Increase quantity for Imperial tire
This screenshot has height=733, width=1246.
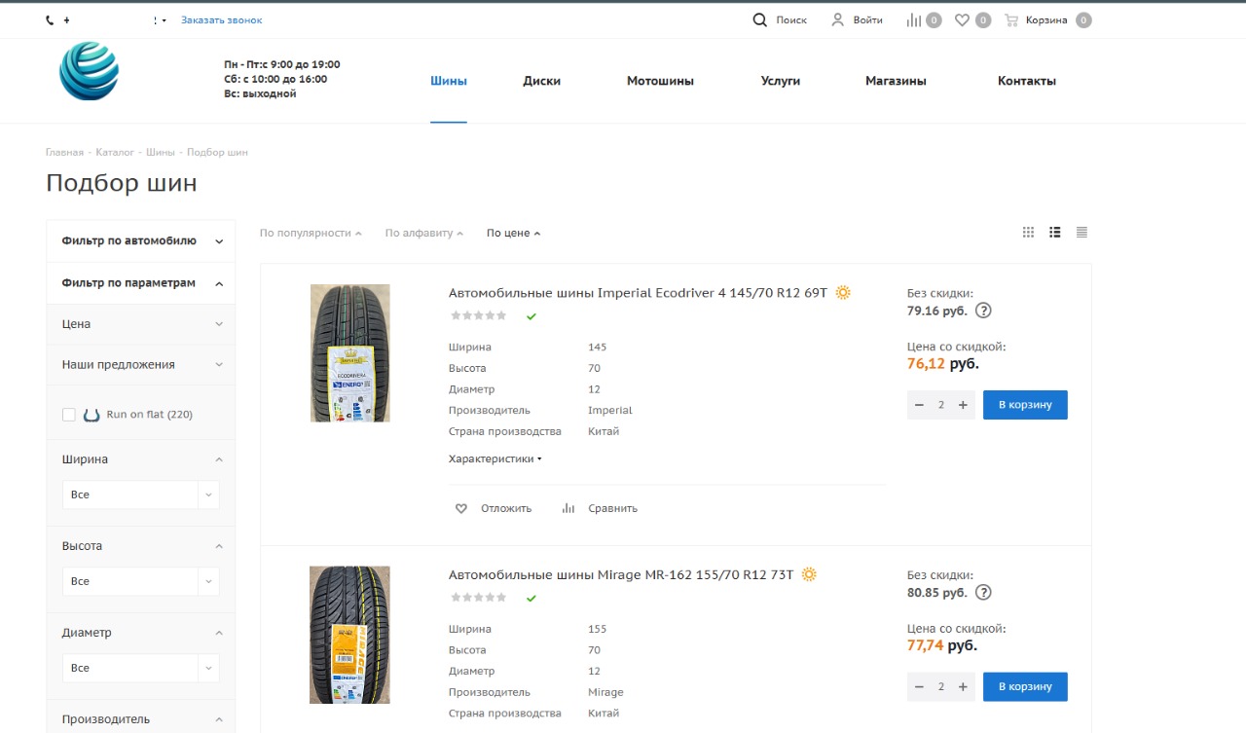tap(963, 405)
